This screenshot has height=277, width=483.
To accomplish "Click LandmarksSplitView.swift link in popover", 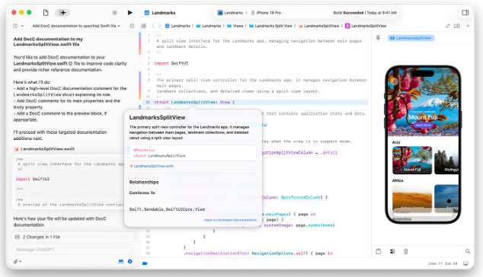I will [153, 166].
